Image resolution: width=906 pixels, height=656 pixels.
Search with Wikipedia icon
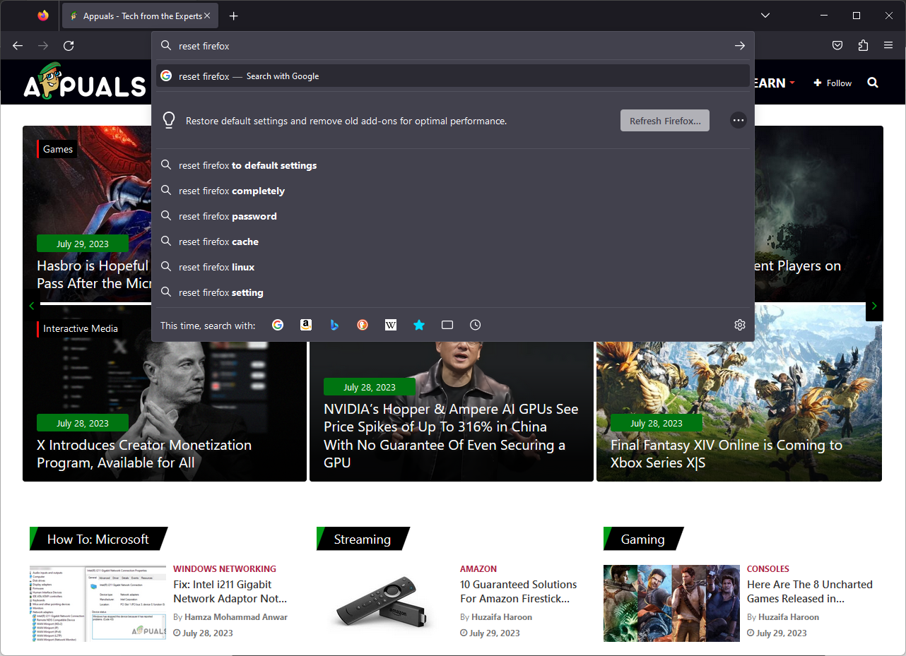[x=391, y=325]
